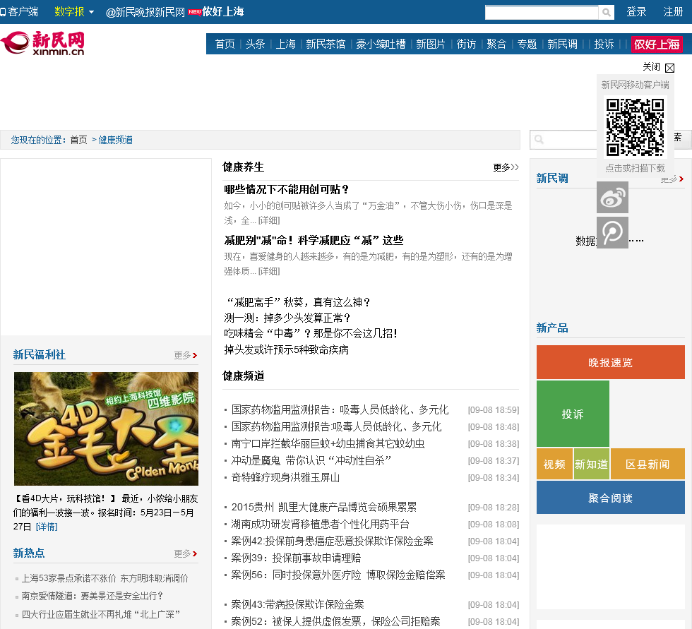Go to 新图片 in the navigation bar
Image resolution: width=692 pixels, height=629 pixels.
point(431,44)
